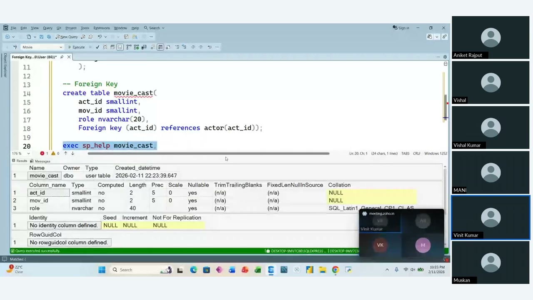The width and height of the screenshot is (533, 300).
Task: Open the Undo history dropdown arrow
Action: tap(105, 37)
